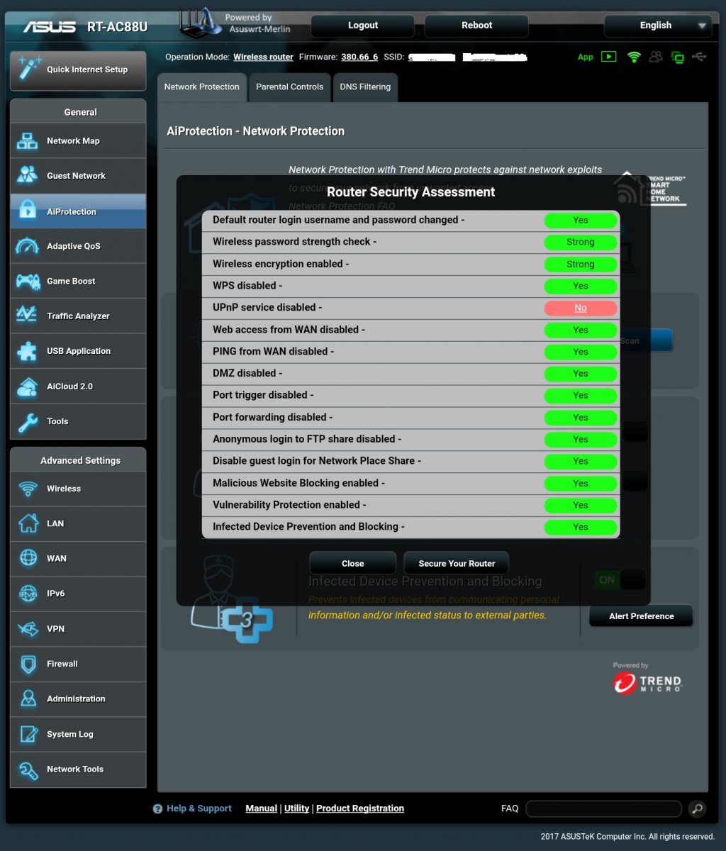The width and height of the screenshot is (726, 851).
Task: Select the AiProtection lock icon
Action: 28,211
